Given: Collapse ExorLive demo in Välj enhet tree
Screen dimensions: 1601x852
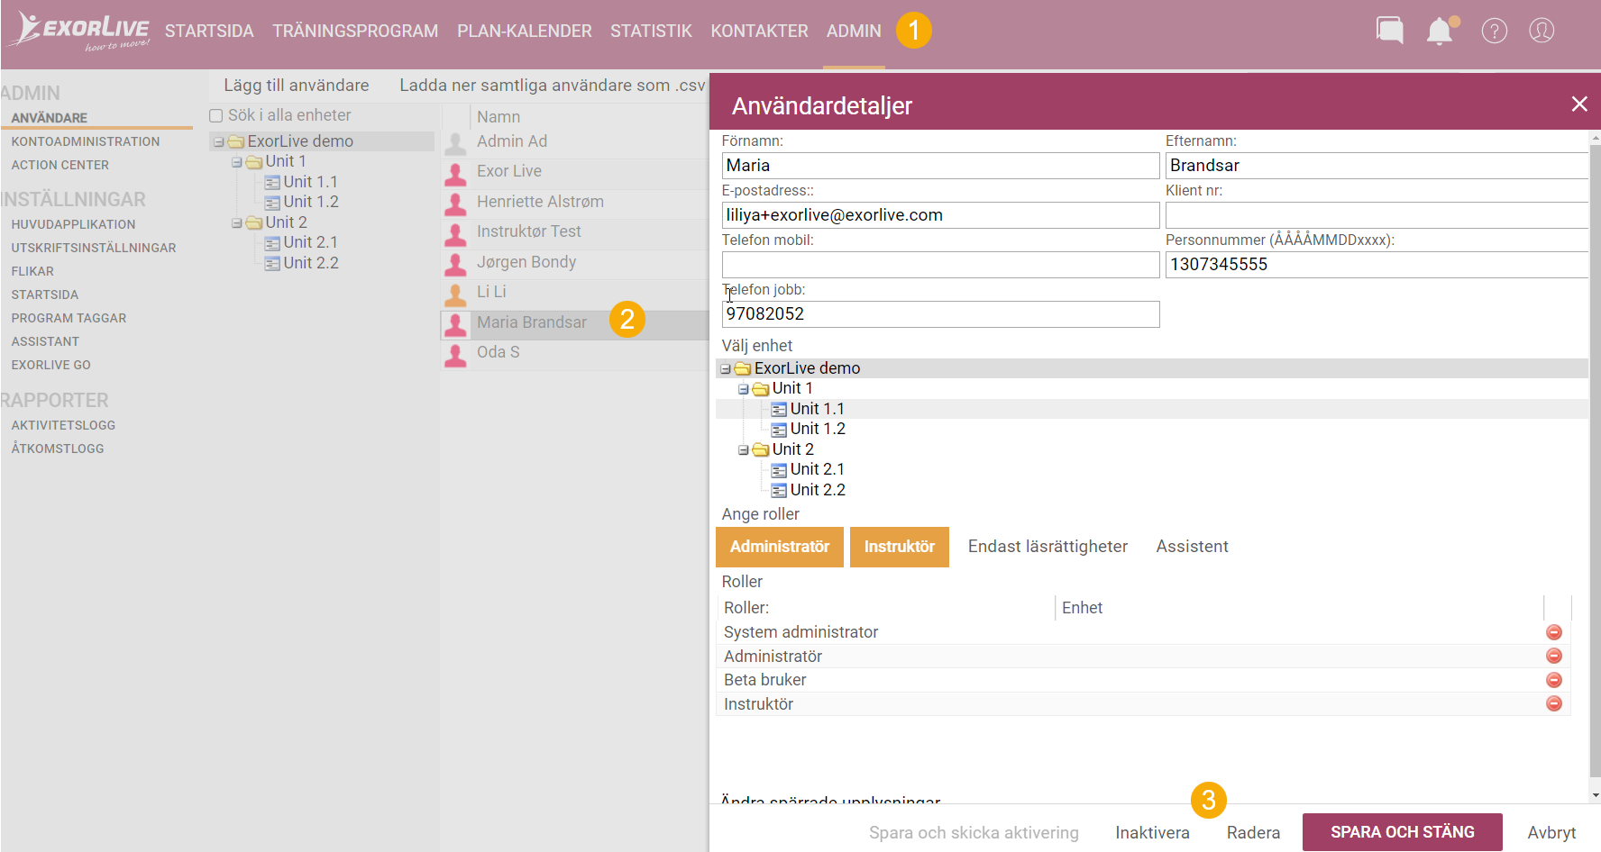Looking at the screenshot, I should coord(725,369).
